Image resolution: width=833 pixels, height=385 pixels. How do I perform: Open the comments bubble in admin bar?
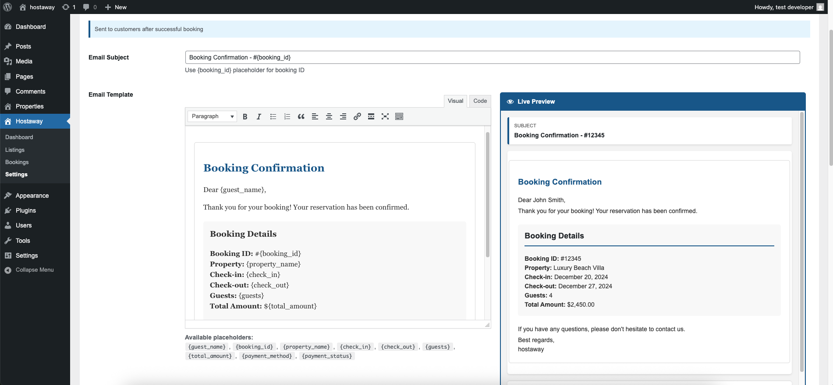click(x=90, y=7)
